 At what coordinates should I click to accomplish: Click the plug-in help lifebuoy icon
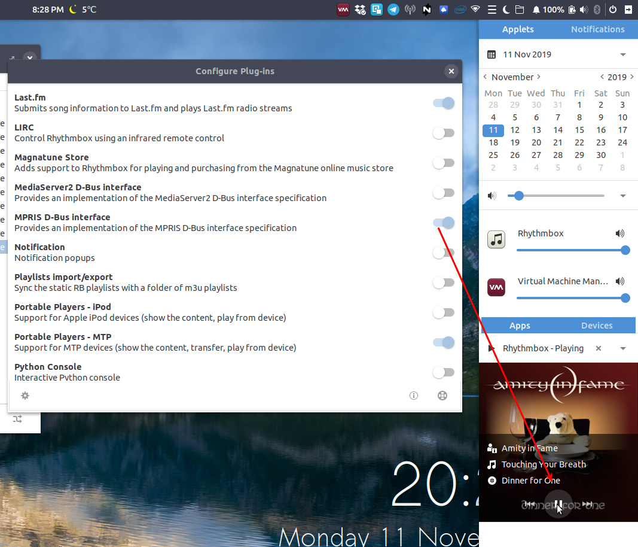click(442, 396)
